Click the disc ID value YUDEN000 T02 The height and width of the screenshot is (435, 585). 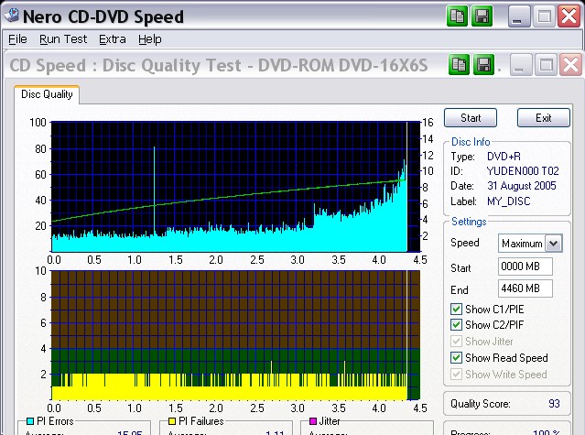[523, 171]
